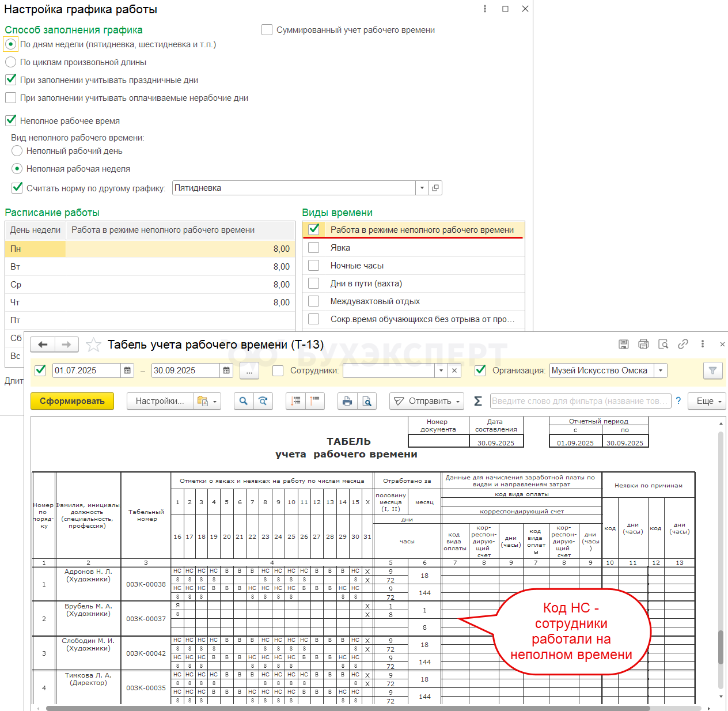Check Междувахтовый отдых time type
Viewport: 728px width, 711px height.
point(314,301)
